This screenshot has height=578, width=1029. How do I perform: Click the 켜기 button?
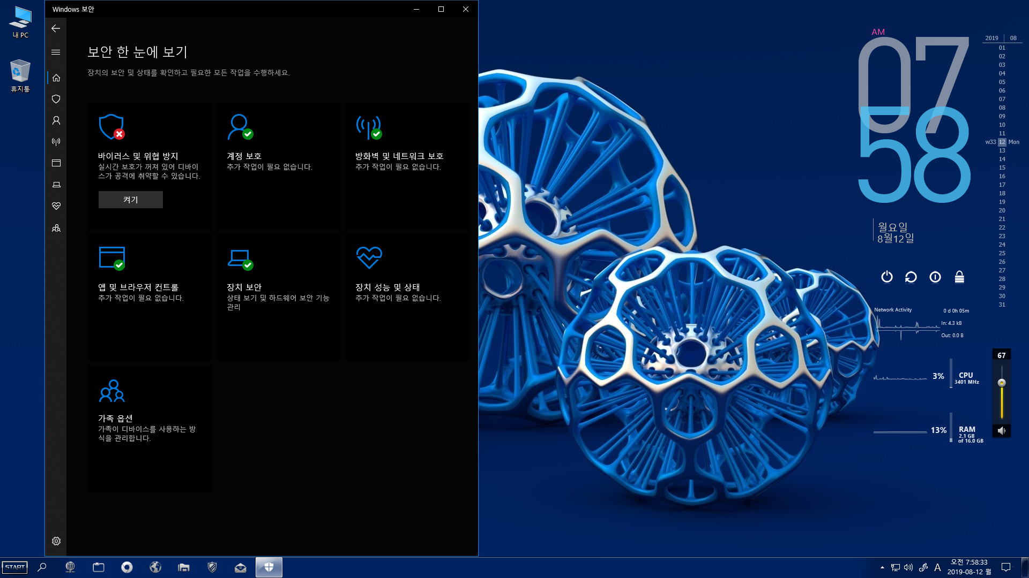click(x=131, y=200)
